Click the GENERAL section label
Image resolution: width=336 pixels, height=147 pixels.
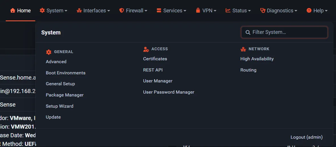click(x=64, y=52)
